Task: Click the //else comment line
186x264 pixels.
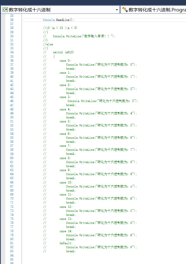Action: 48,44
